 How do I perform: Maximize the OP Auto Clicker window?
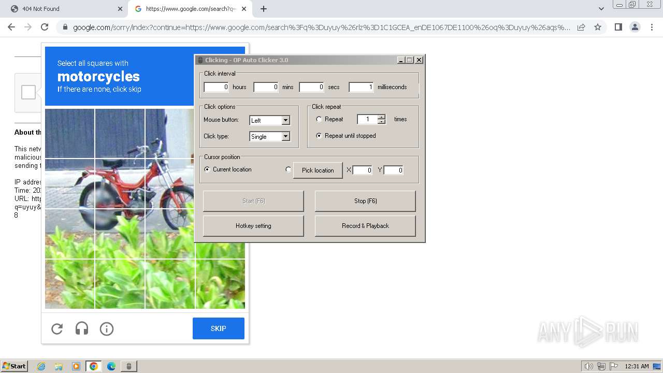coord(410,60)
